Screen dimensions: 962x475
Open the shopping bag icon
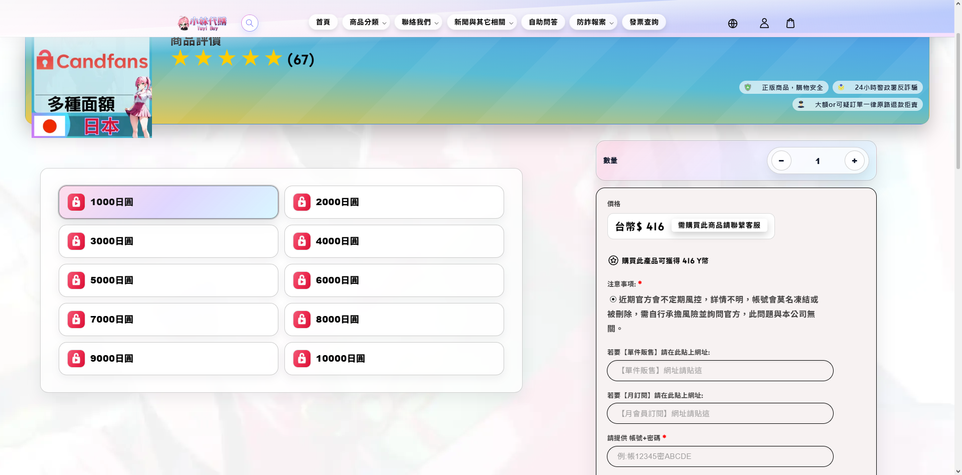tap(790, 23)
